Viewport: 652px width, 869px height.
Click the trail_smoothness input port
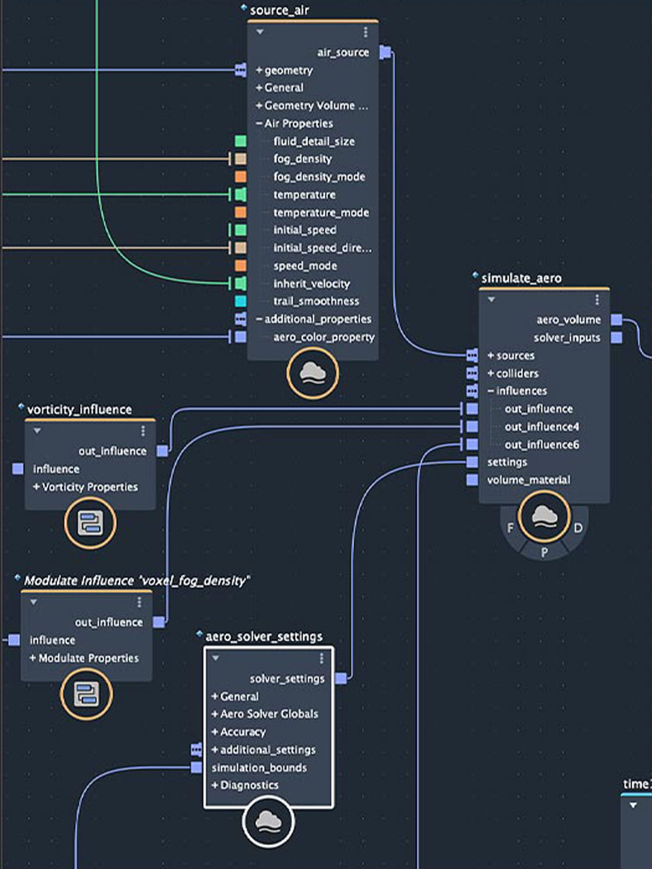241,301
